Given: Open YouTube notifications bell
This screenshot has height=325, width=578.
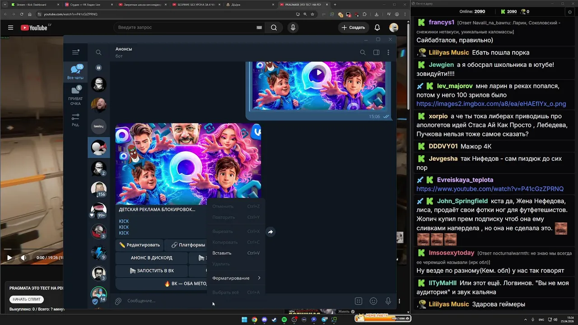Looking at the screenshot, I should tap(377, 28).
